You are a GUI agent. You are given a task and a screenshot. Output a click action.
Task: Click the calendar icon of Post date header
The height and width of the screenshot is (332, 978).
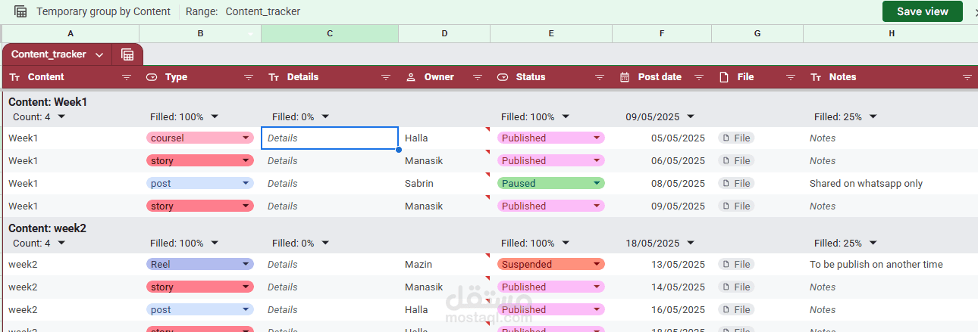tap(625, 77)
